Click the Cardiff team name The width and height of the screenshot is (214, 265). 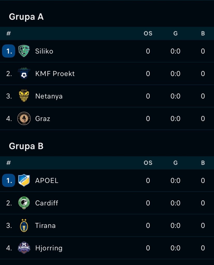point(47,203)
